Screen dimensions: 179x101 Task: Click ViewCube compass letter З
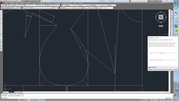[x=156, y=17]
